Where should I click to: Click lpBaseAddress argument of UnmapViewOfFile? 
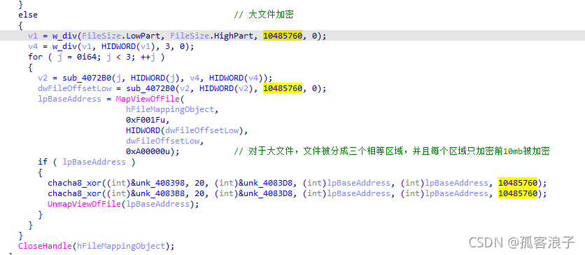click(x=157, y=204)
